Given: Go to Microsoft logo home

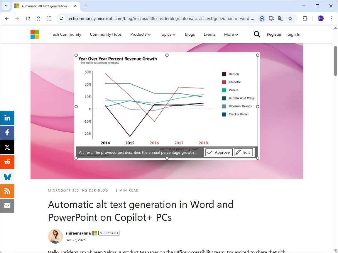Looking at the screenshot, I should coord(35,34).
